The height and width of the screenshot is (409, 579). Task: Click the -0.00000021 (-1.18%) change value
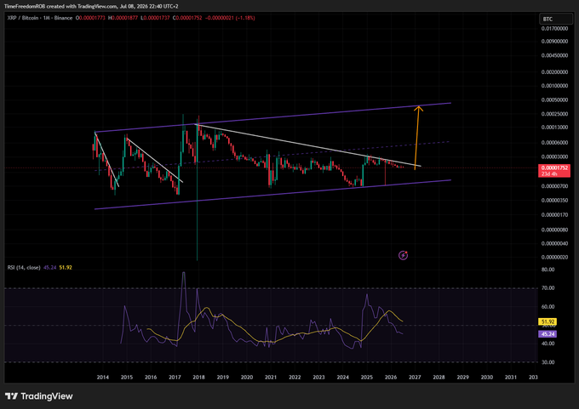(229, 18)
